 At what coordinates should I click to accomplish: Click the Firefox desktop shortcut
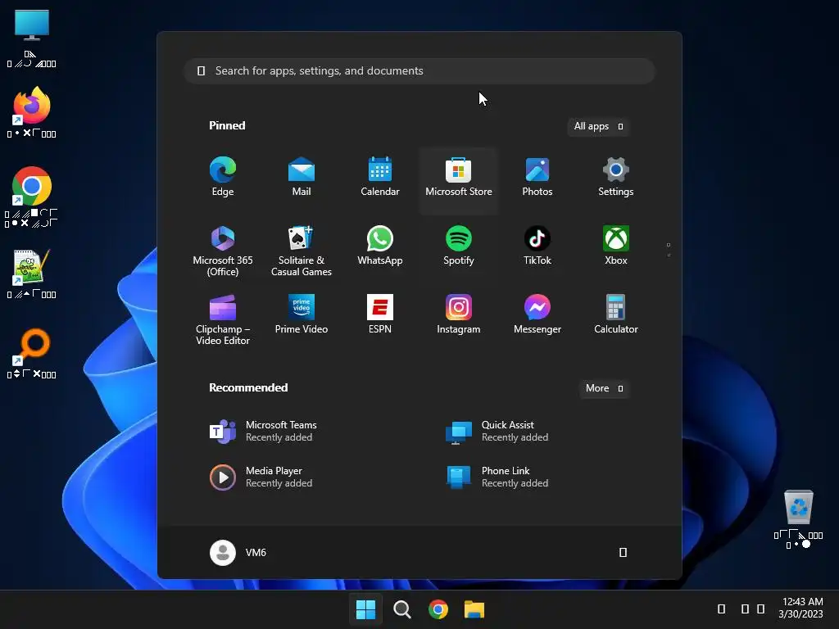click(32, 111)
